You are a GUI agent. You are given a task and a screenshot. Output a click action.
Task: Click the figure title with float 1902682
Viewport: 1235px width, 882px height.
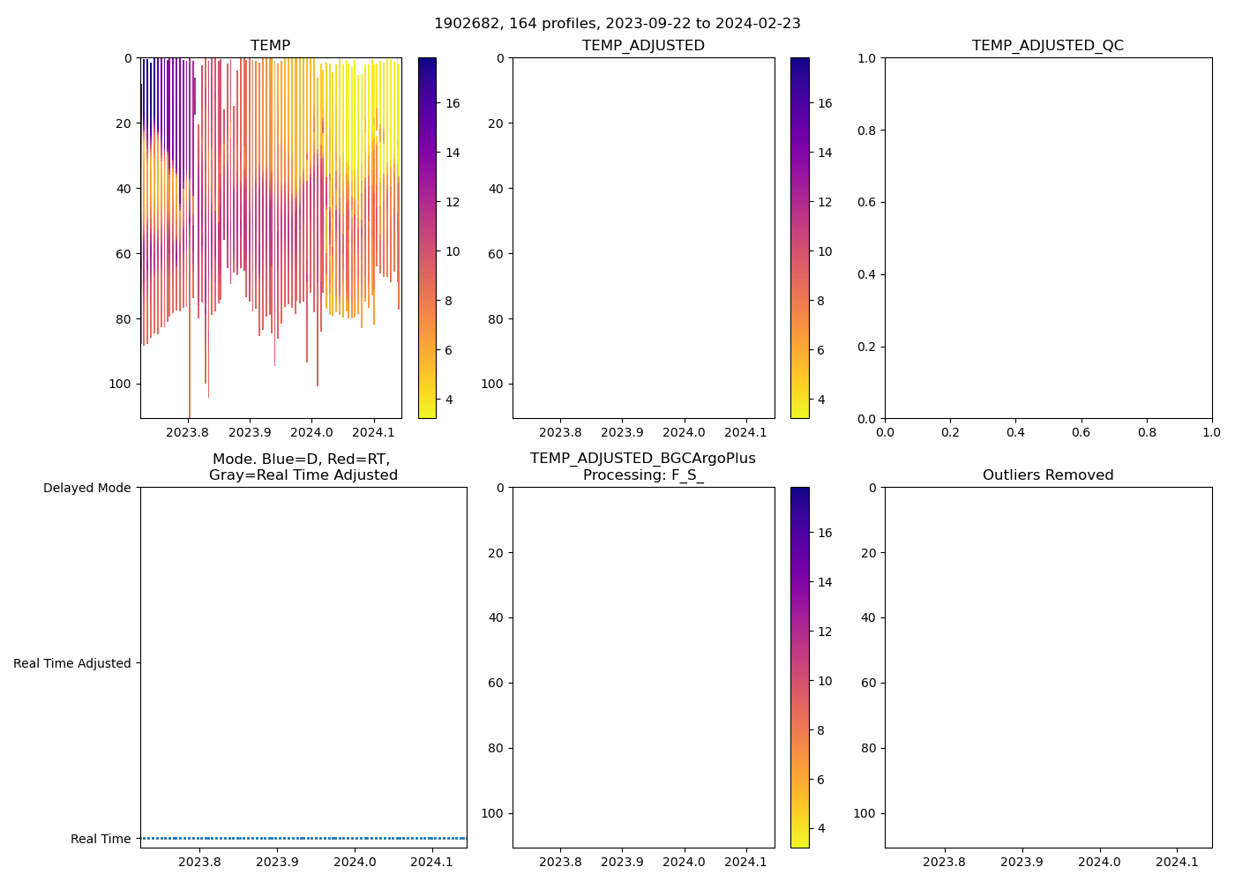[617, 24]
